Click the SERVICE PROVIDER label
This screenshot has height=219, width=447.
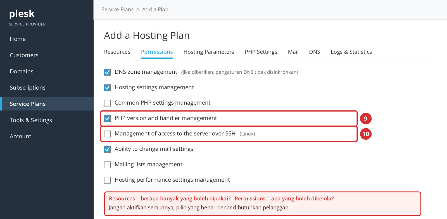coord(27,24)
